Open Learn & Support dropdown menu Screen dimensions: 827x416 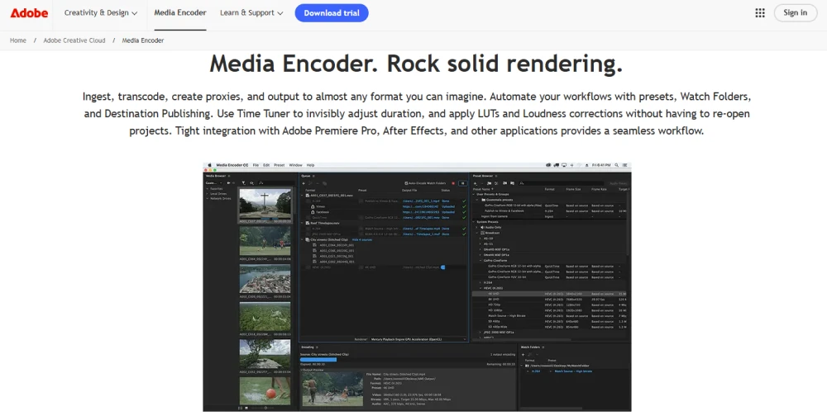point(251,12)
